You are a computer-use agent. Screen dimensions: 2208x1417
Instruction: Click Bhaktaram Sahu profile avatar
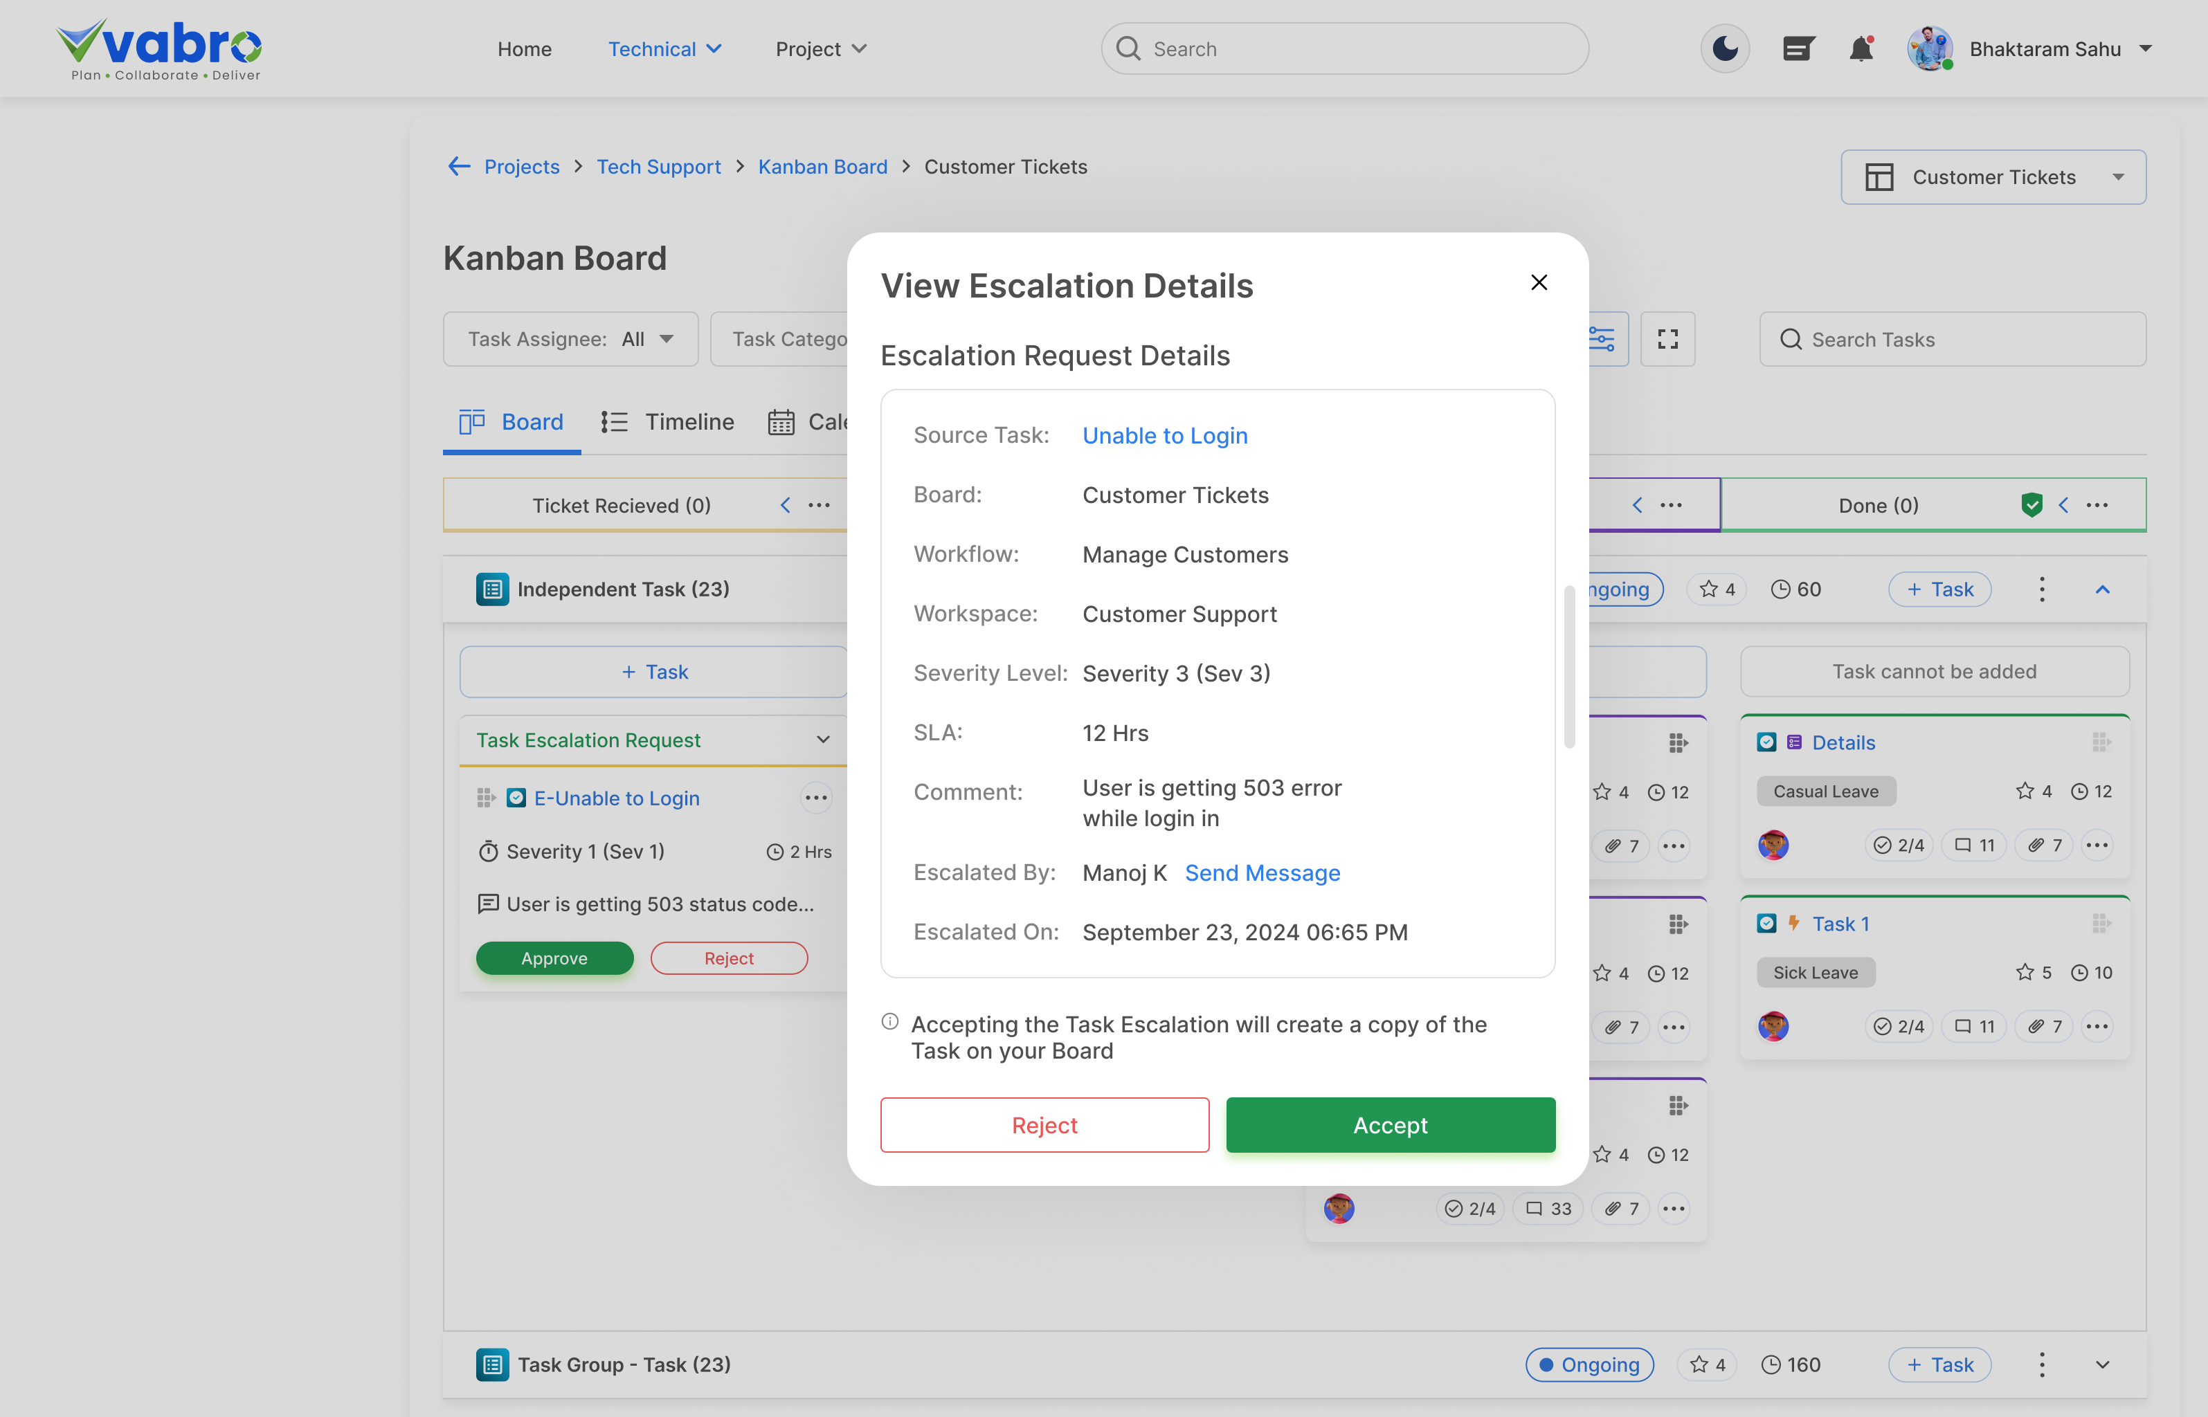[x=1930, y=48]
